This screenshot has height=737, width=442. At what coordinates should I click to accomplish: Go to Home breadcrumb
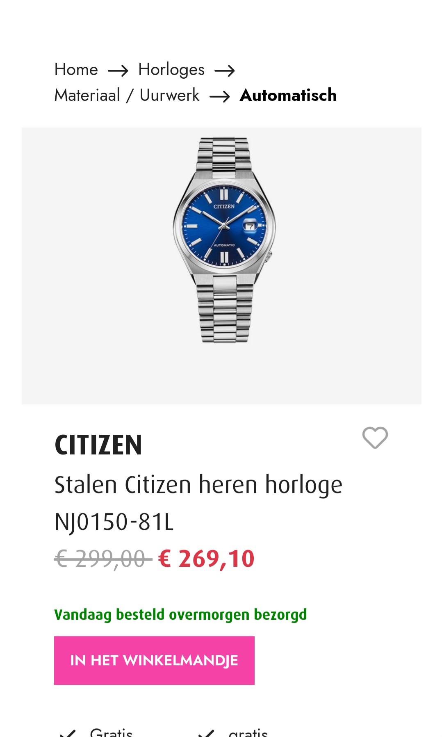[76, 69]
